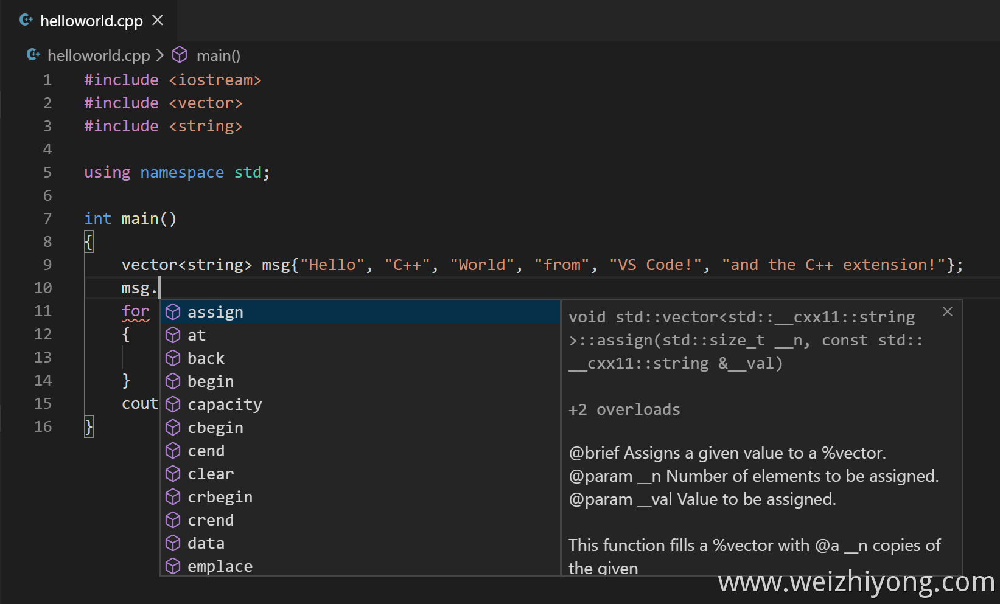The width and height of the screenshot is (1000, 604).
Task: Choose crend from the autocomplete list
Action: (360, 520)
